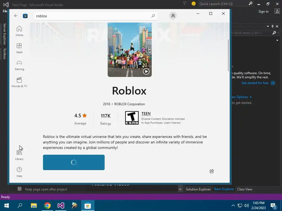The height and width of the screenshot is (211, 282).
Task: Switch to the Class View tab
Action: pos(245,189)
